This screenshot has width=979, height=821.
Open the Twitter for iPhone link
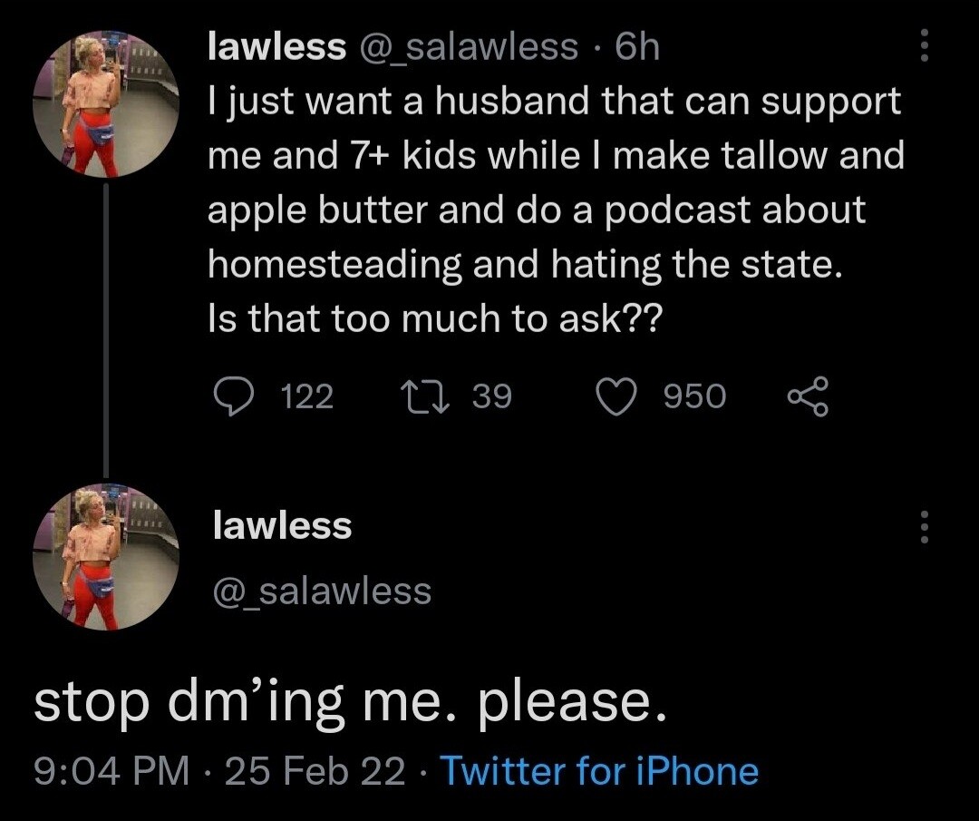coord(598,772)
